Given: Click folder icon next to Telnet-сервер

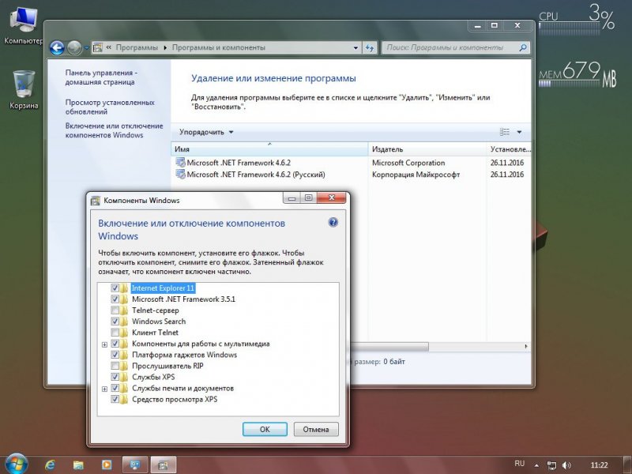Looking at the screenshot, I should pos(124,310).
